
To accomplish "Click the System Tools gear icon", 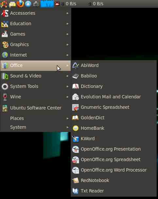I will 5,87.
